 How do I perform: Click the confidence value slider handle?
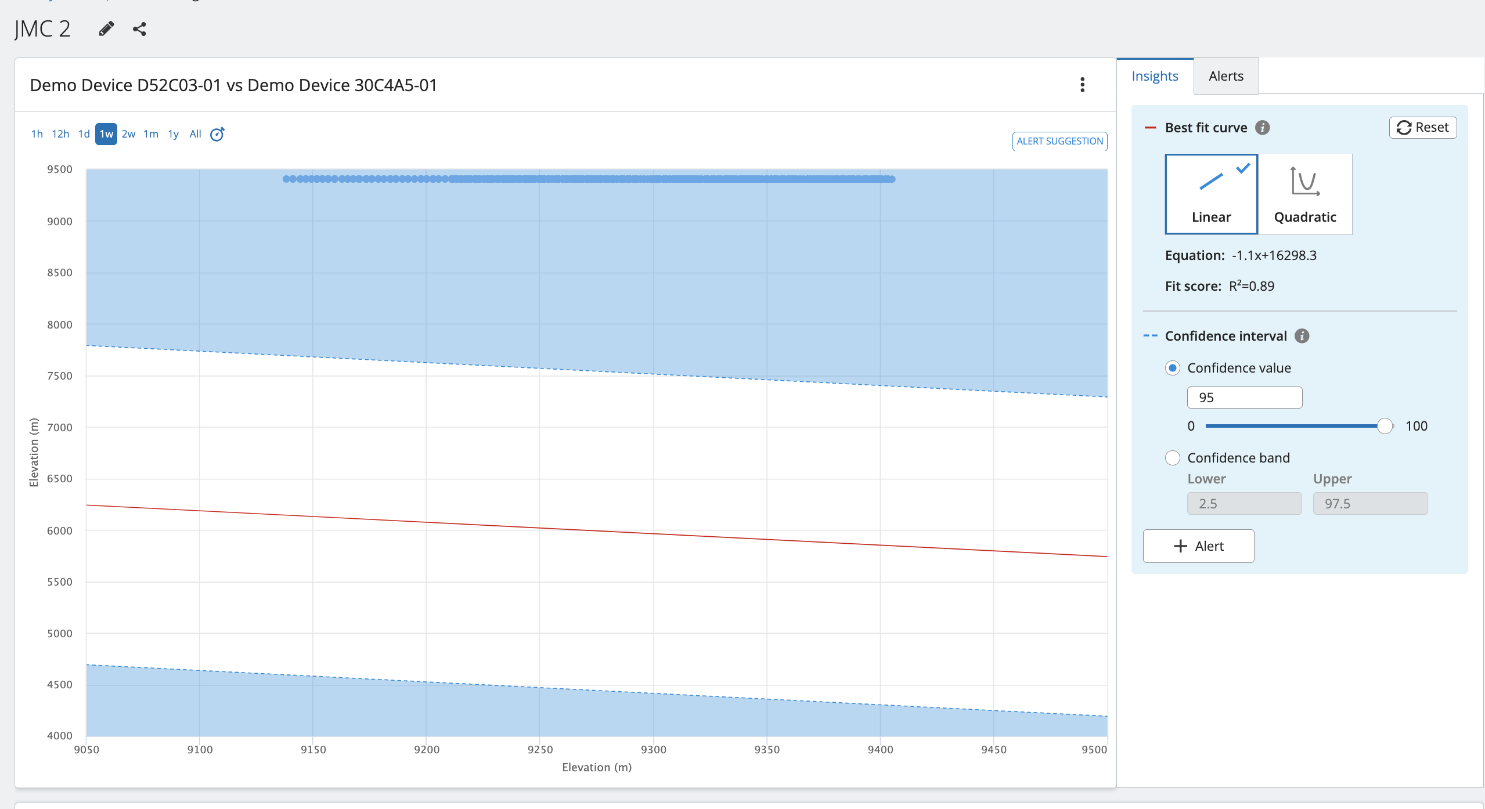coord(1385,426)
